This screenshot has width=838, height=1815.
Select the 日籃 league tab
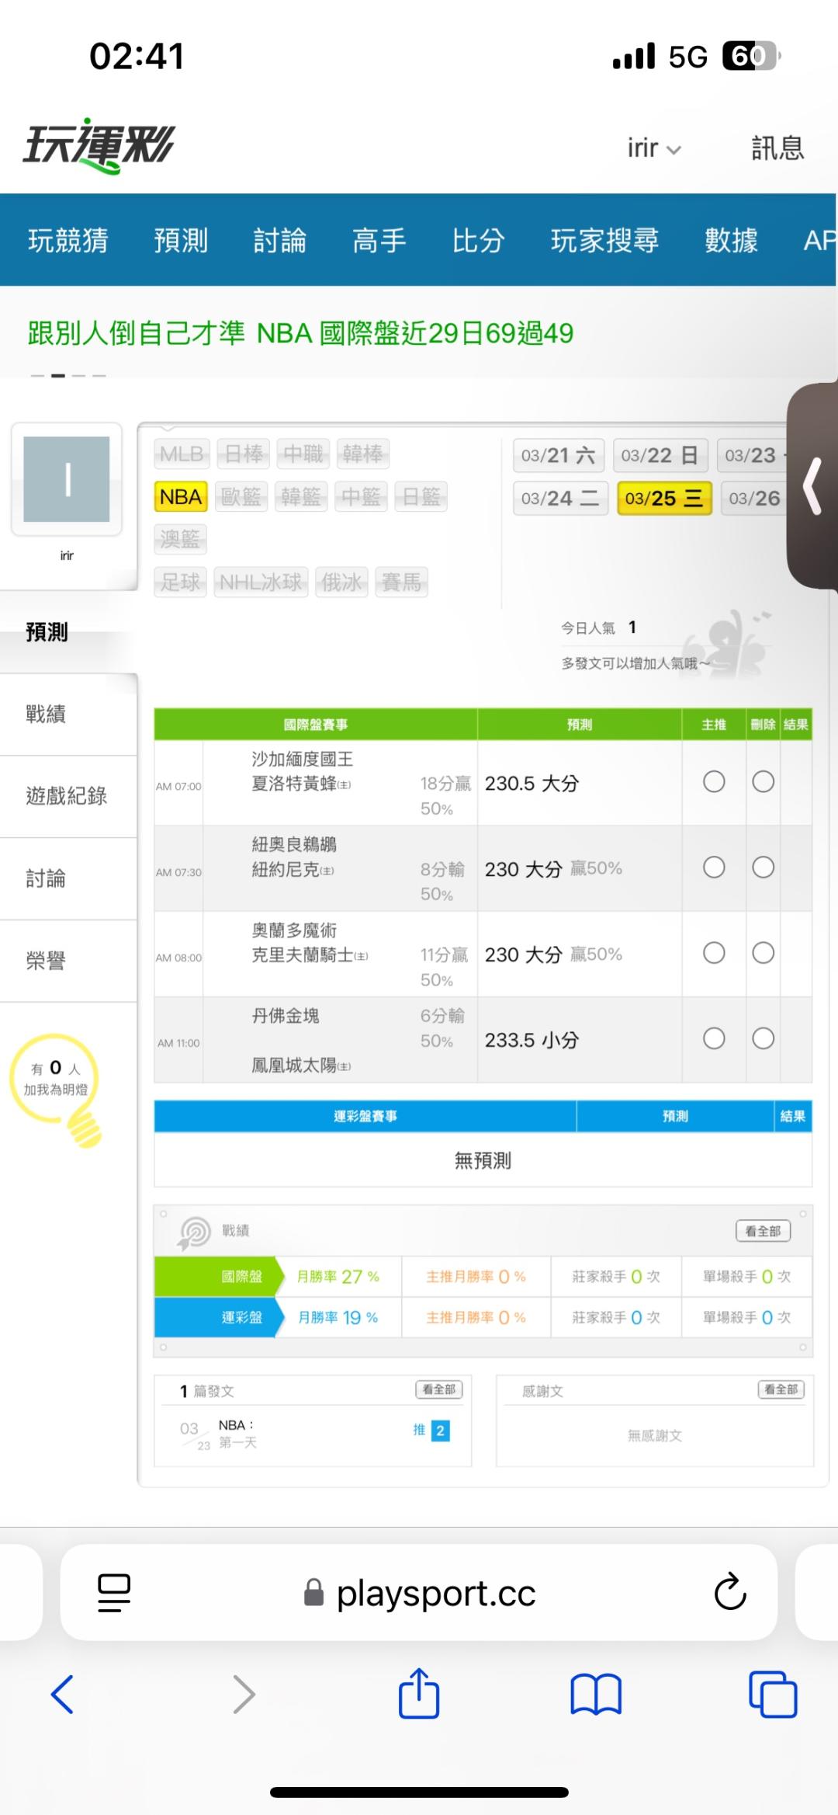pyautogui.click(x=421, y=496)
